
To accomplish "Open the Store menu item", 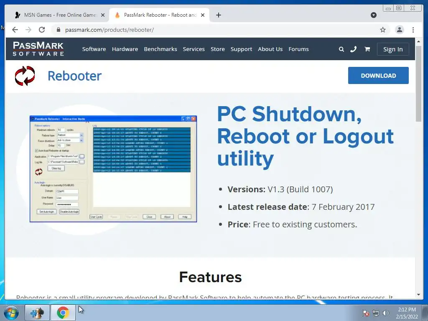I will (217, 49).
